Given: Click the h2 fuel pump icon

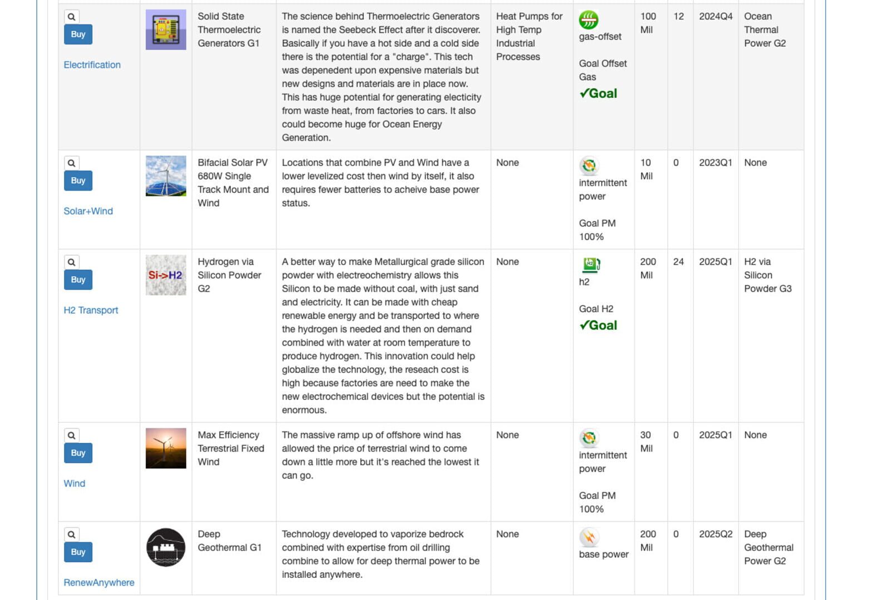Looking at the screenshot, I should pyautogui.click(x=591, y=264).
